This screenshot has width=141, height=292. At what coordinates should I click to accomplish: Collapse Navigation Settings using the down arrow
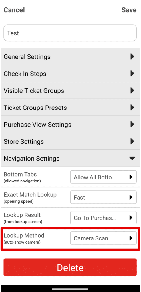coord(132,158)
